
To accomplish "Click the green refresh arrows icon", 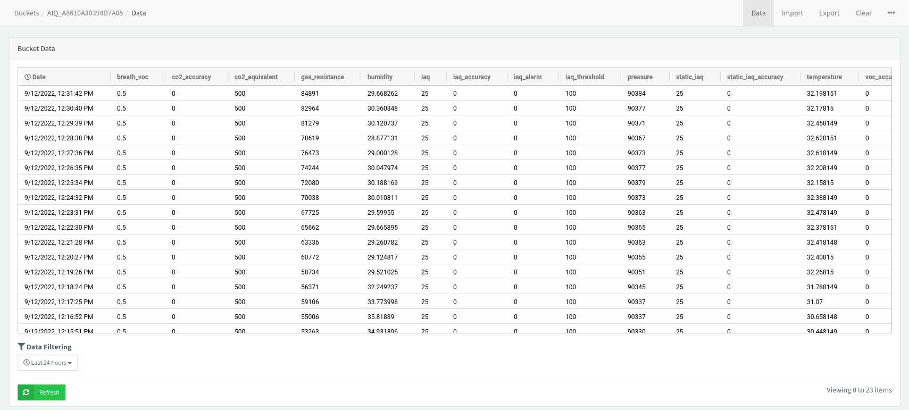I will pyautogui.click(x=26, y=392).
